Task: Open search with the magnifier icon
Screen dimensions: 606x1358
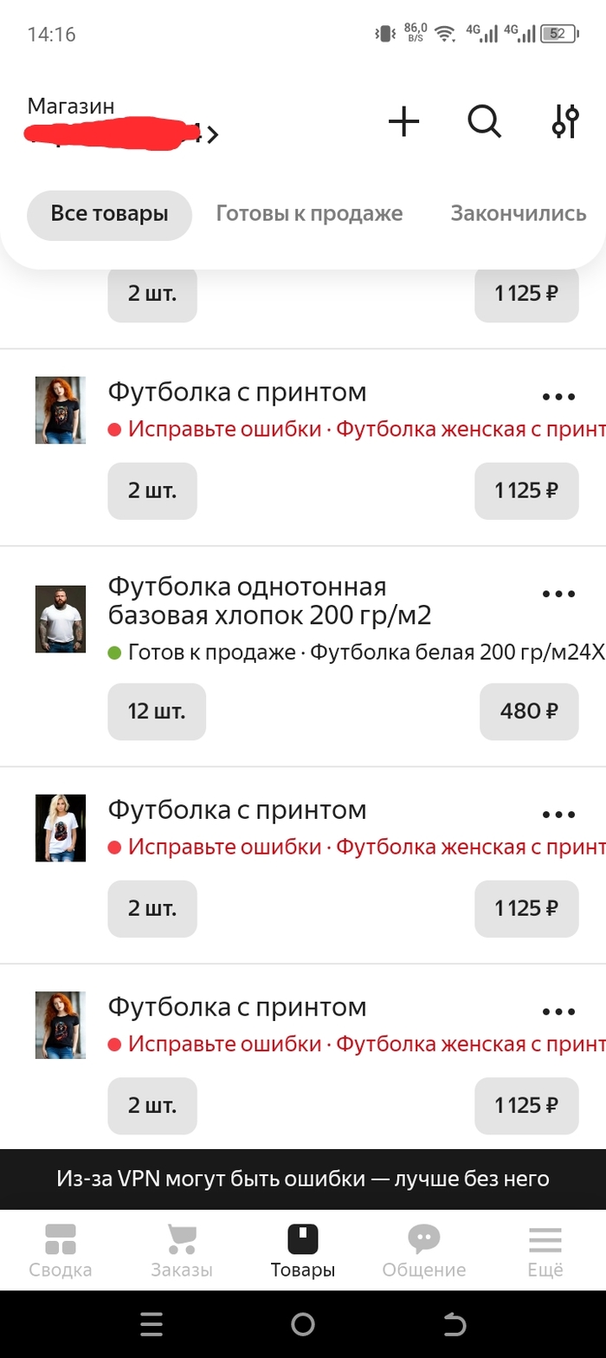Action: tap(484, 122)
